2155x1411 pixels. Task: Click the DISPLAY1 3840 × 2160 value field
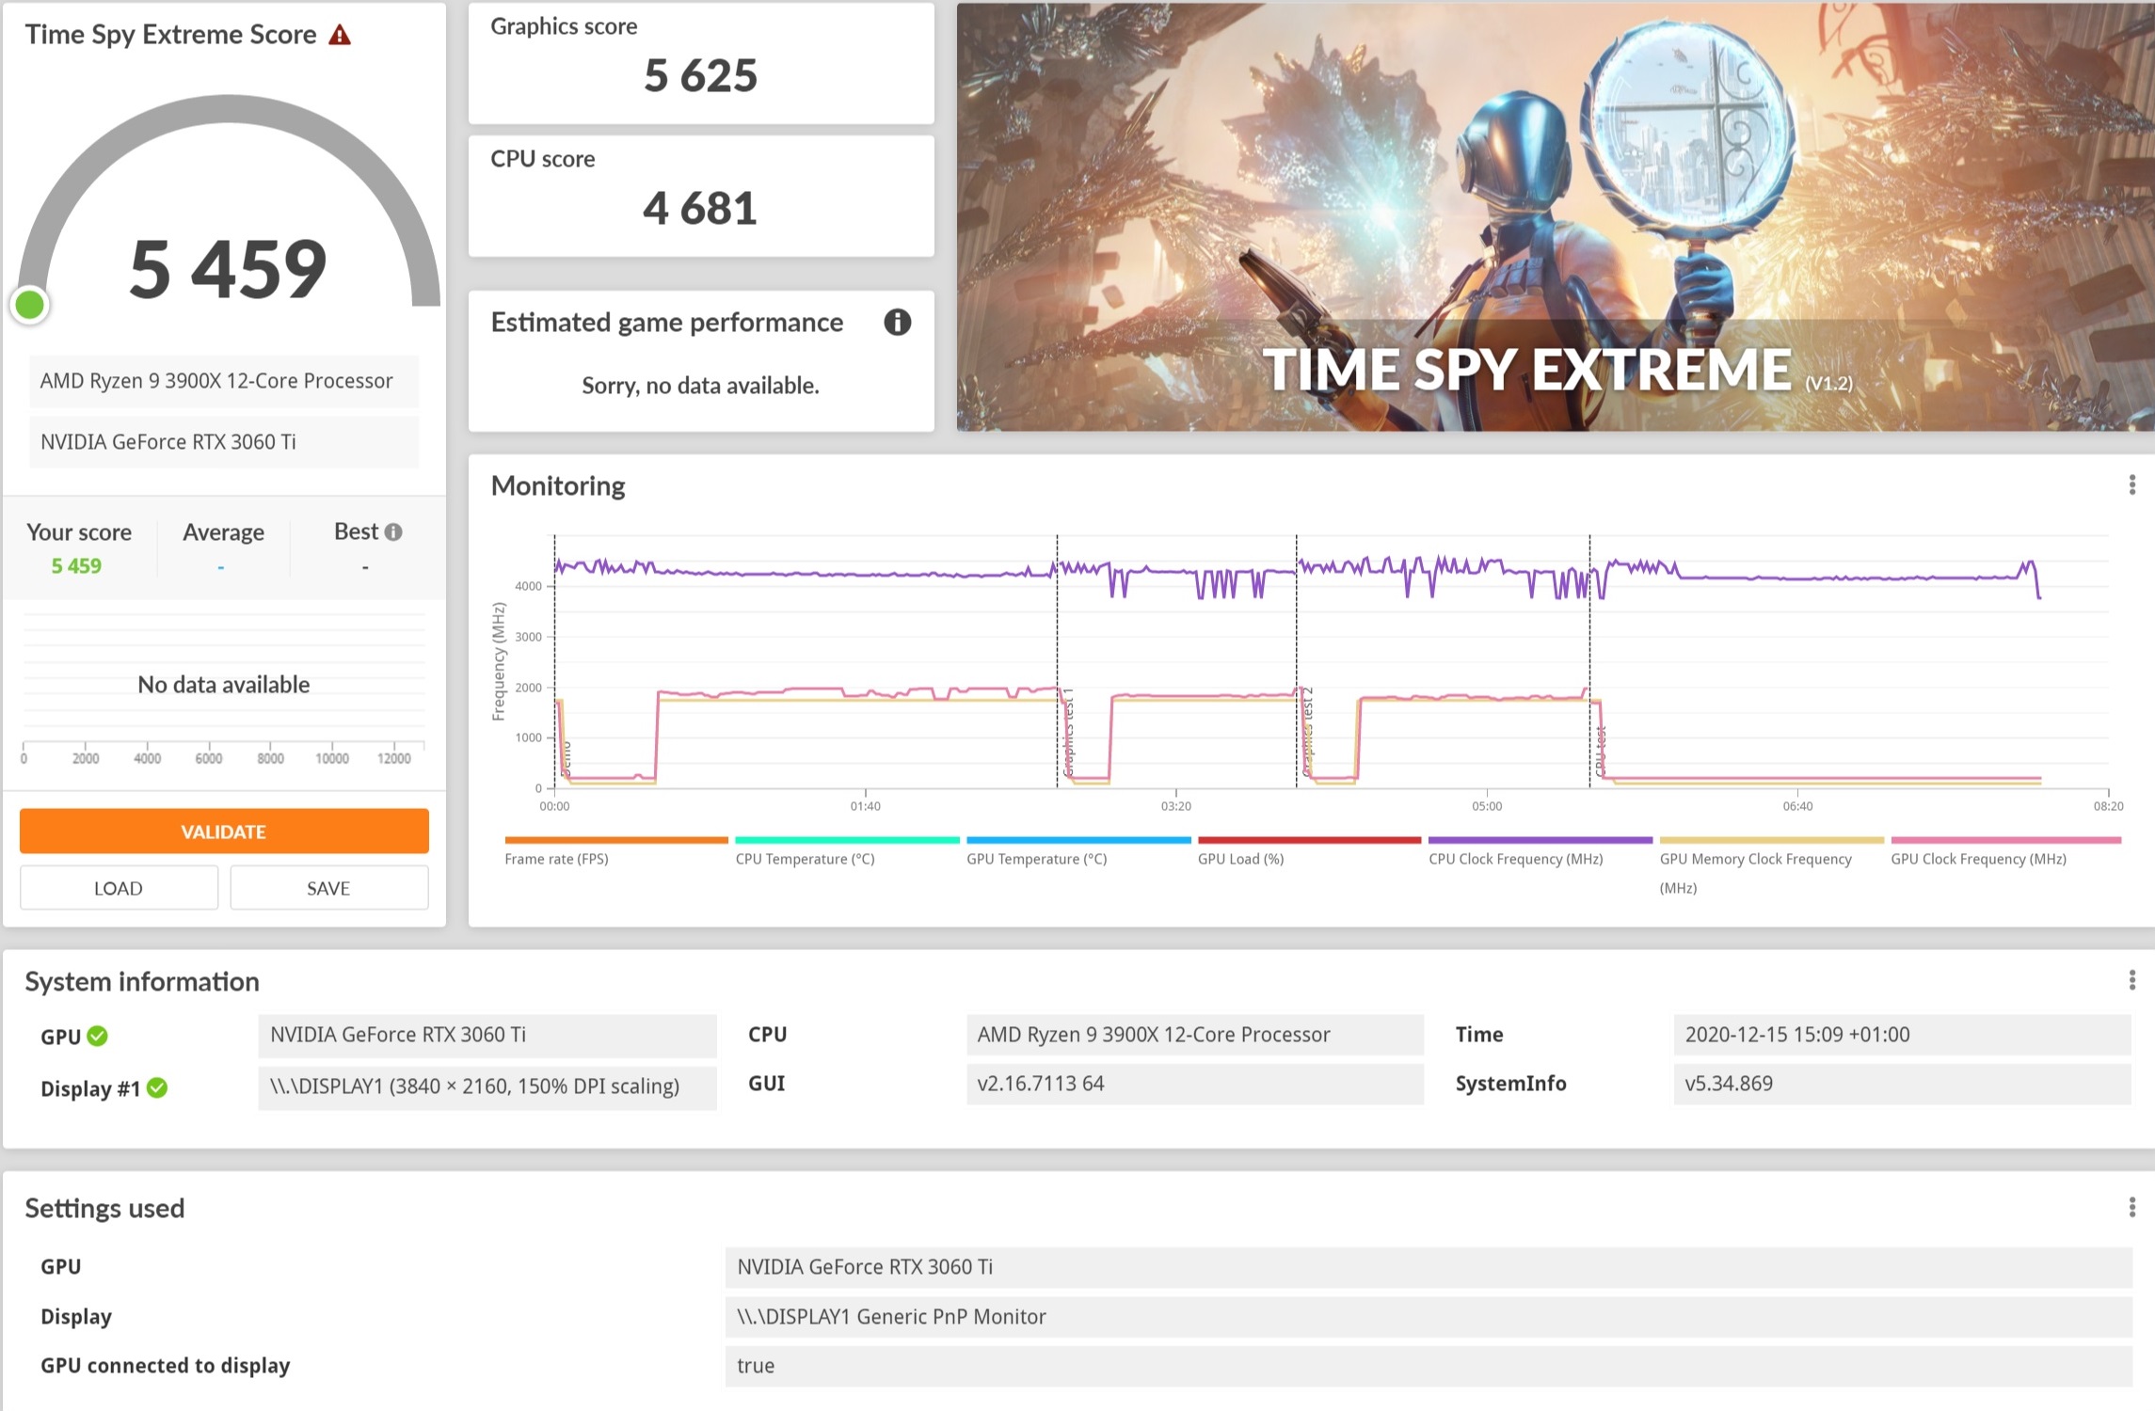pyautogui.click(x=487, y=1086)
